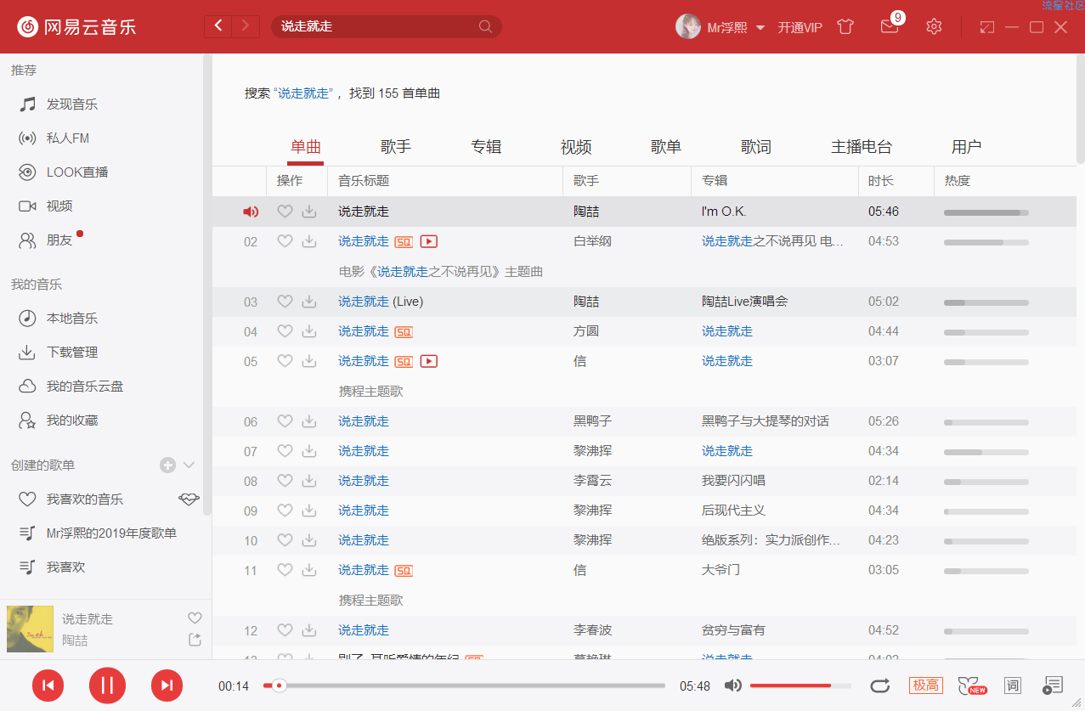Image resolution: width=1085 pixels, height=711 pixels.
Task: Switch to the 视频 results tab
Action: 576,147
